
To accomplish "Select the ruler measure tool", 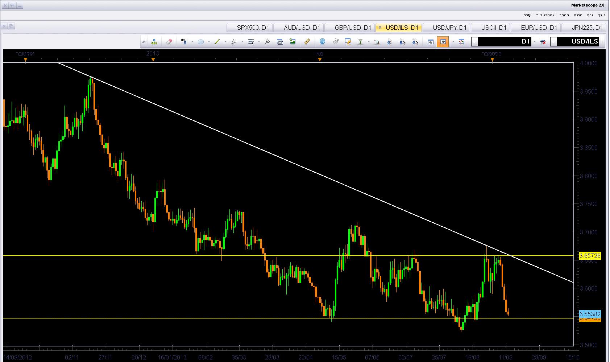I will pos(307,42).
